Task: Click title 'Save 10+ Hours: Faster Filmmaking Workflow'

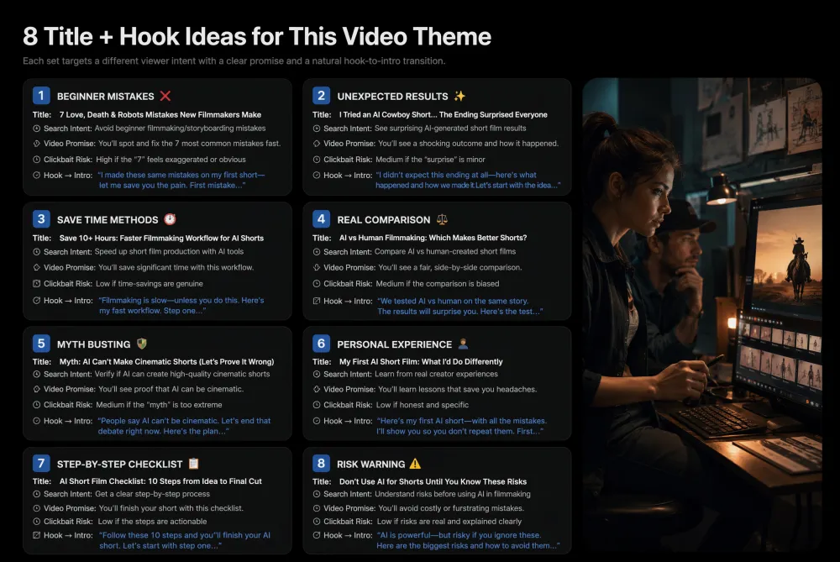Action: [161, 238]
